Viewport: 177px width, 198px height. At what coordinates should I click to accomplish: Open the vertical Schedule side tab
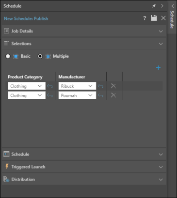point(172,19)
